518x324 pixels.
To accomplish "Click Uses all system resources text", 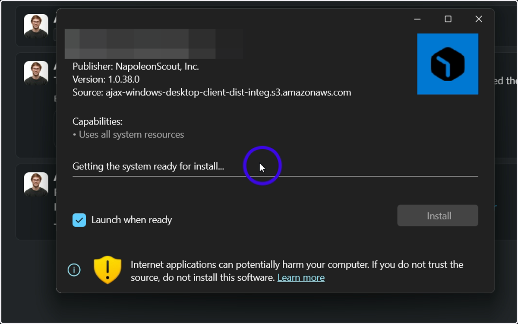I will coord(129,135).
